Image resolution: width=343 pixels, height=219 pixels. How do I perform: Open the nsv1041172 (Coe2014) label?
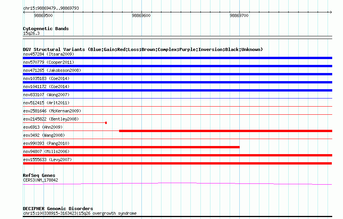click(46, 87)
